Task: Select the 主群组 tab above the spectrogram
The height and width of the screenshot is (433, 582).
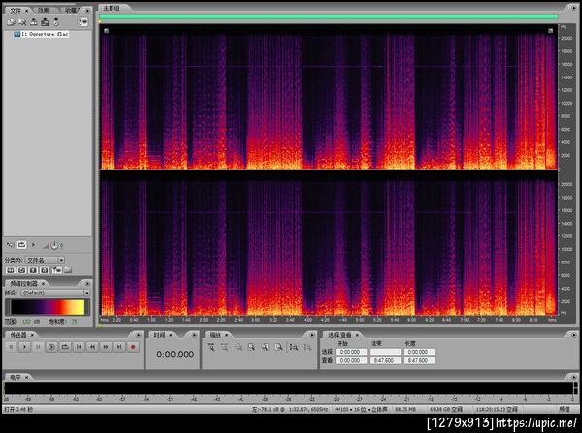Action: click(112, 8)
